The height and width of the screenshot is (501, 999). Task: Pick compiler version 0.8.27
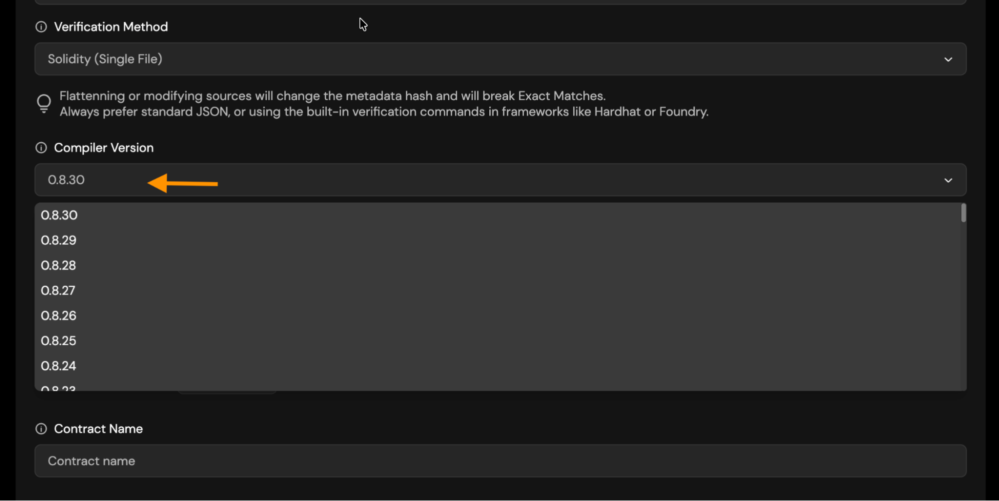58,290
